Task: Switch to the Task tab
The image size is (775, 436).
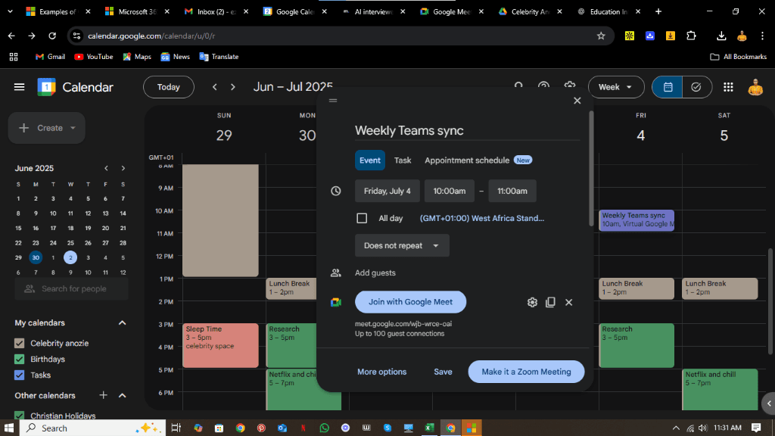Action: pyautogui.click(x=403, y=160)
